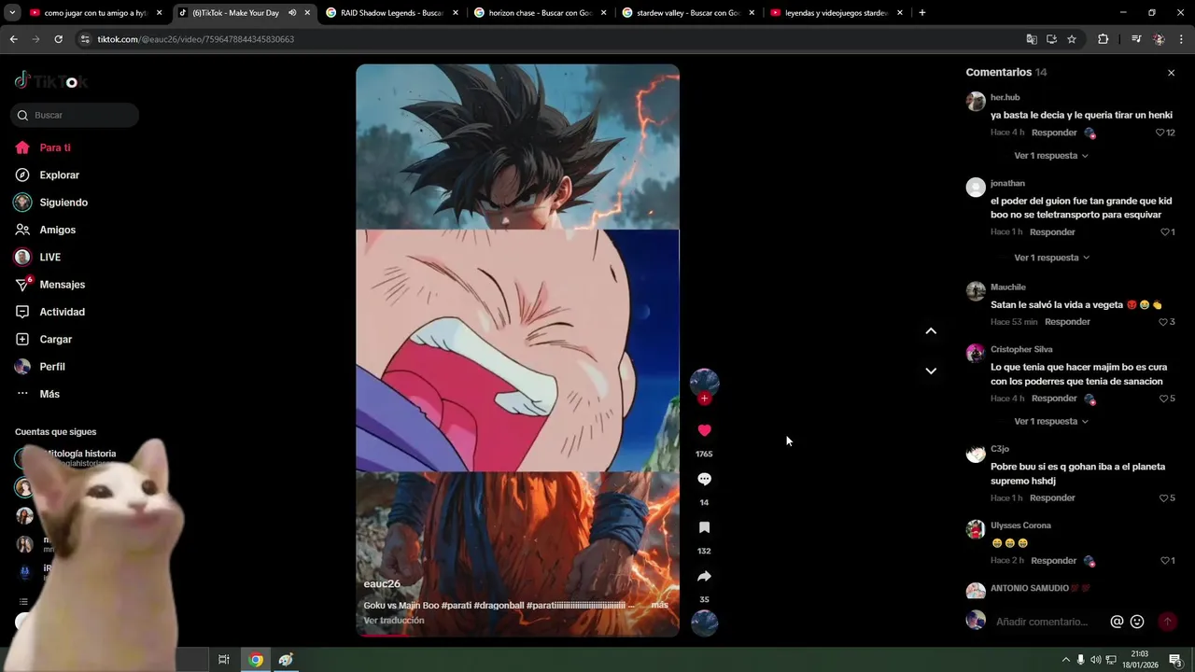Screen dimensions: 1195x672
Task: Go back in browser
Action: pyautogui.click(x=13, y=39)
